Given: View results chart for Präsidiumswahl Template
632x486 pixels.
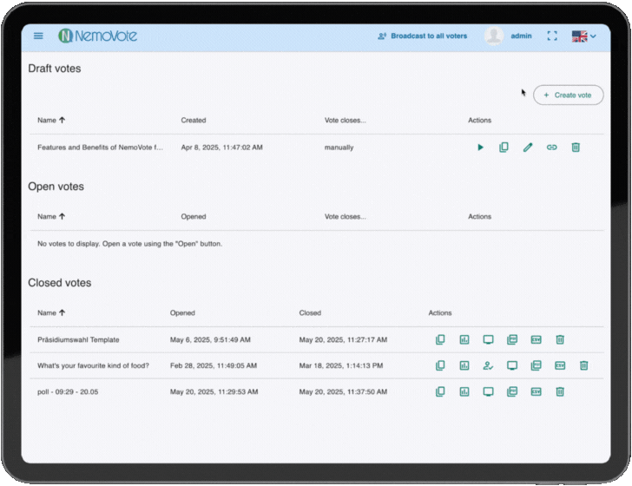Looking at the screenshot, I should (464, 339).
